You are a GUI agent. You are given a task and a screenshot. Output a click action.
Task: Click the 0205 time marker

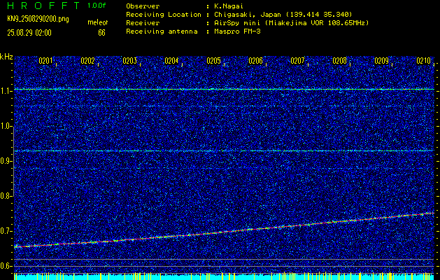tap(213, 61)
